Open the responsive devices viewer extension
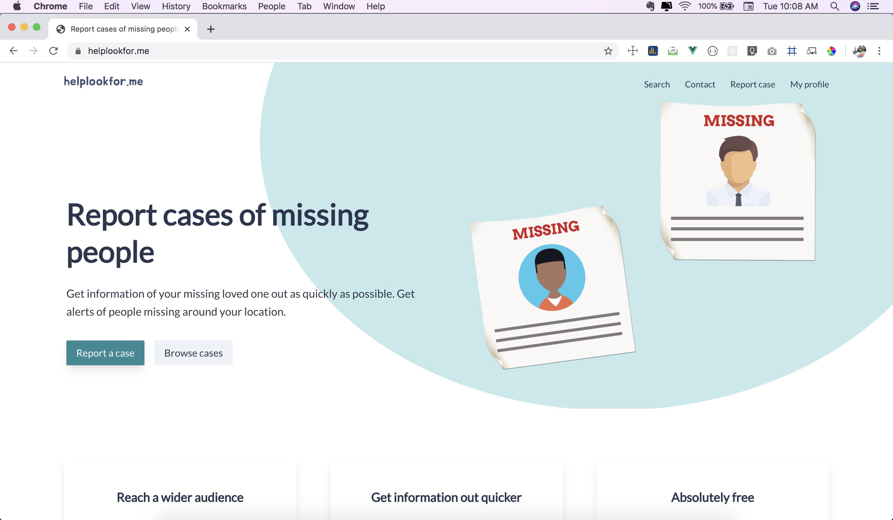The height and width of the screenshot is (520, 893). pyautogui.click(x=811, y=51)
